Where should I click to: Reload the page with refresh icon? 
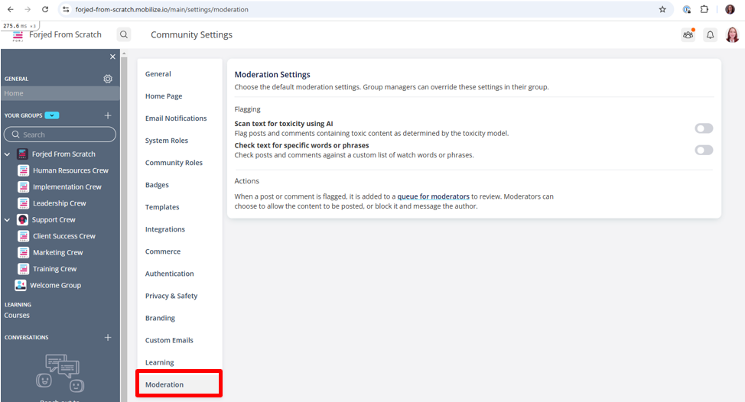click(45, 9)
